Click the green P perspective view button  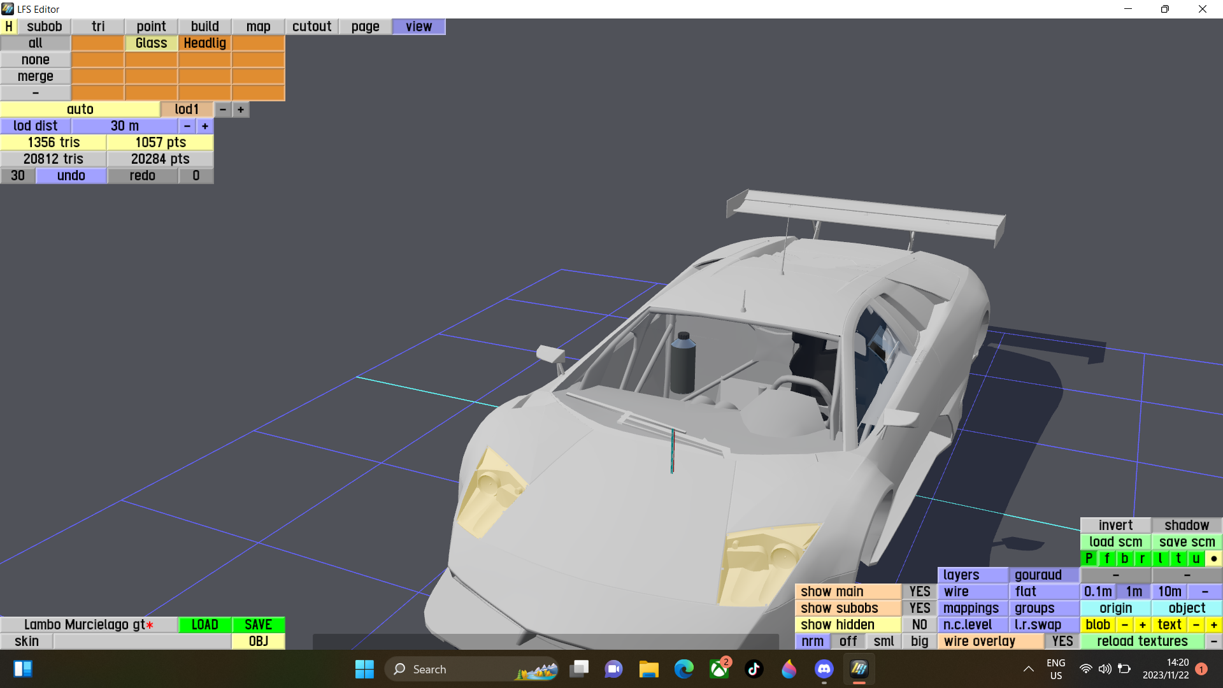click(1089, 559)
